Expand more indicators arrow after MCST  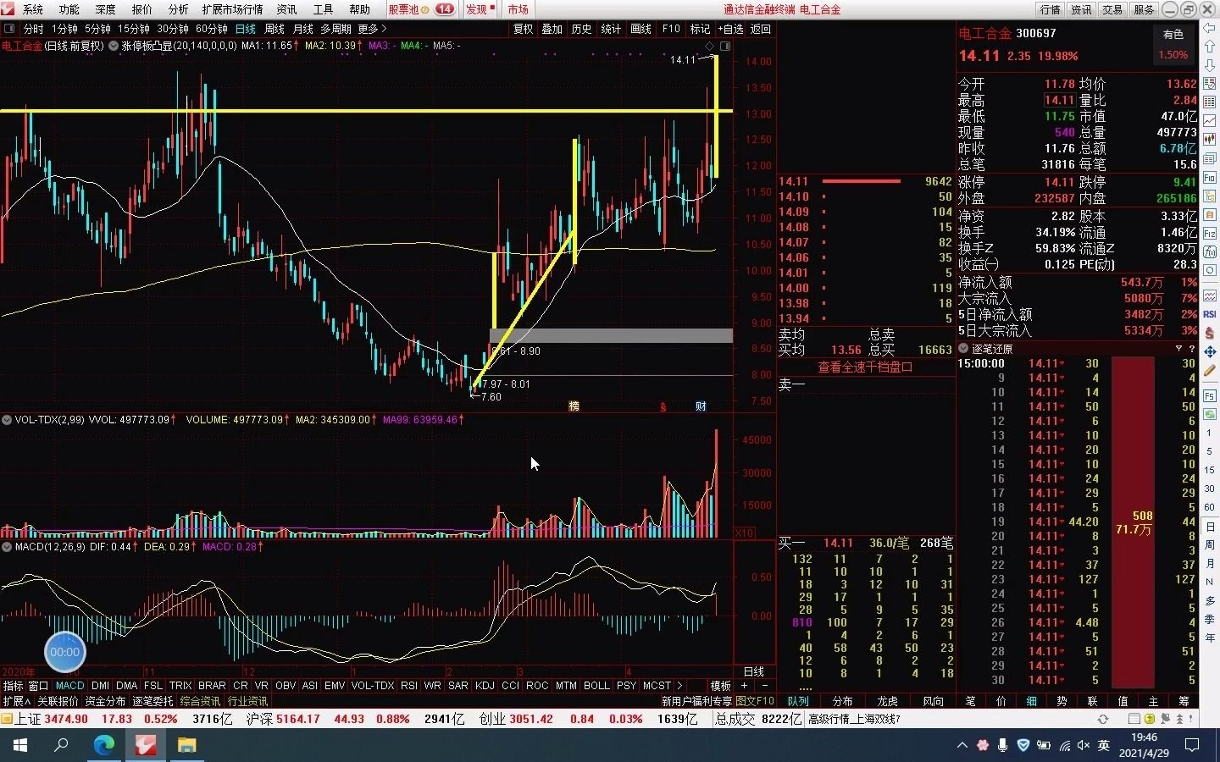679,686
